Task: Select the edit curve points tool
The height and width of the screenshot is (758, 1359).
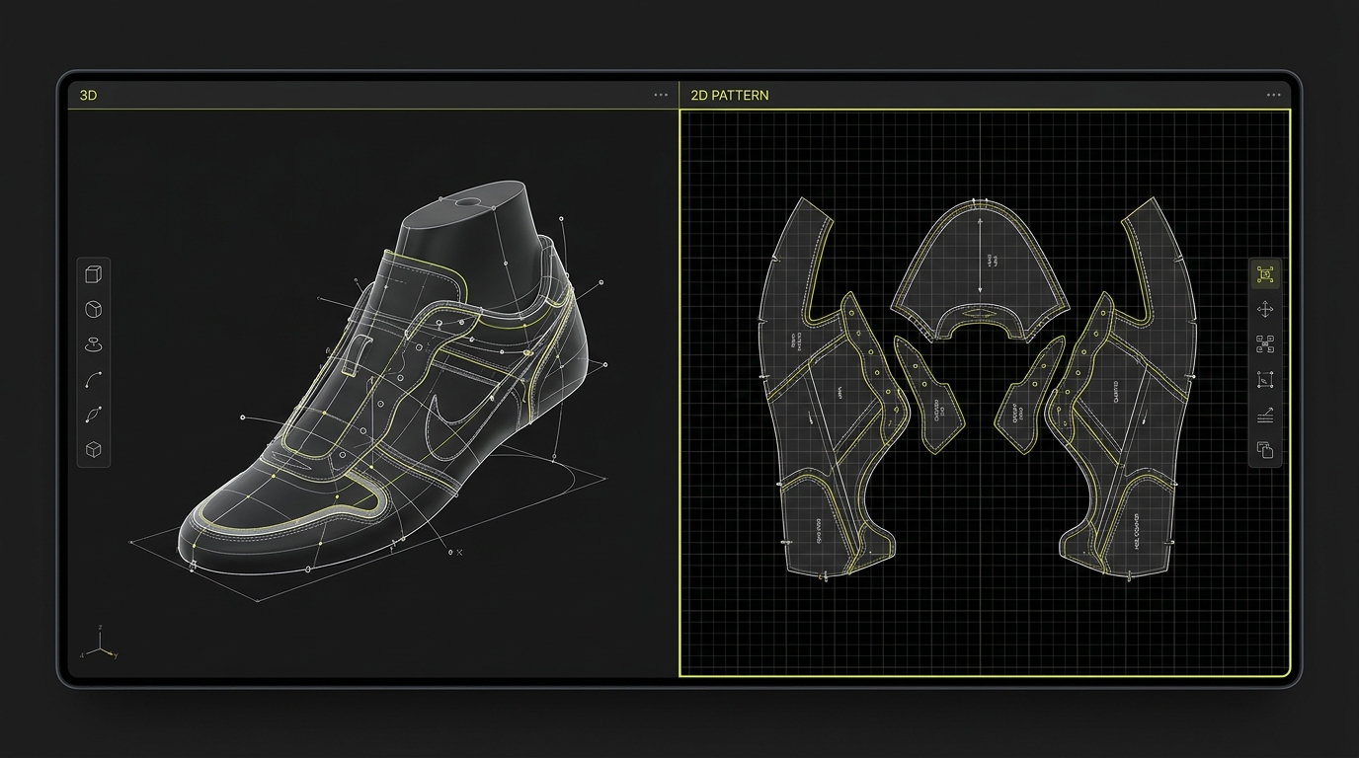Action: click(94, 415)
